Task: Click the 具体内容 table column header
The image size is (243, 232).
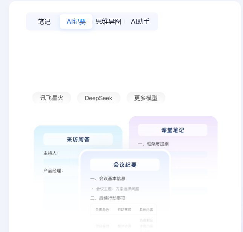Action: 146,210
